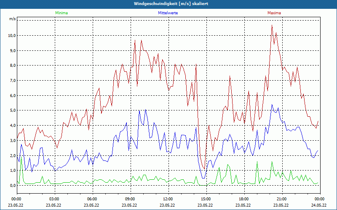Click the '03:00' time axis label

[x=55, y=199]
